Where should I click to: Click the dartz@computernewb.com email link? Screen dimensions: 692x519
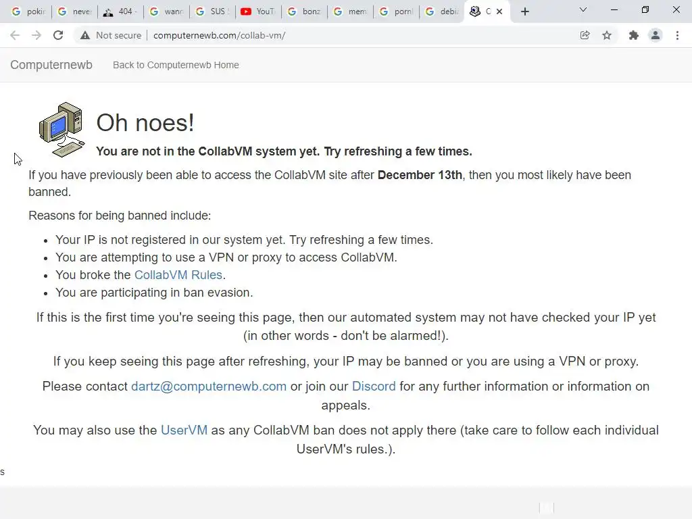(x=209, y=386)
